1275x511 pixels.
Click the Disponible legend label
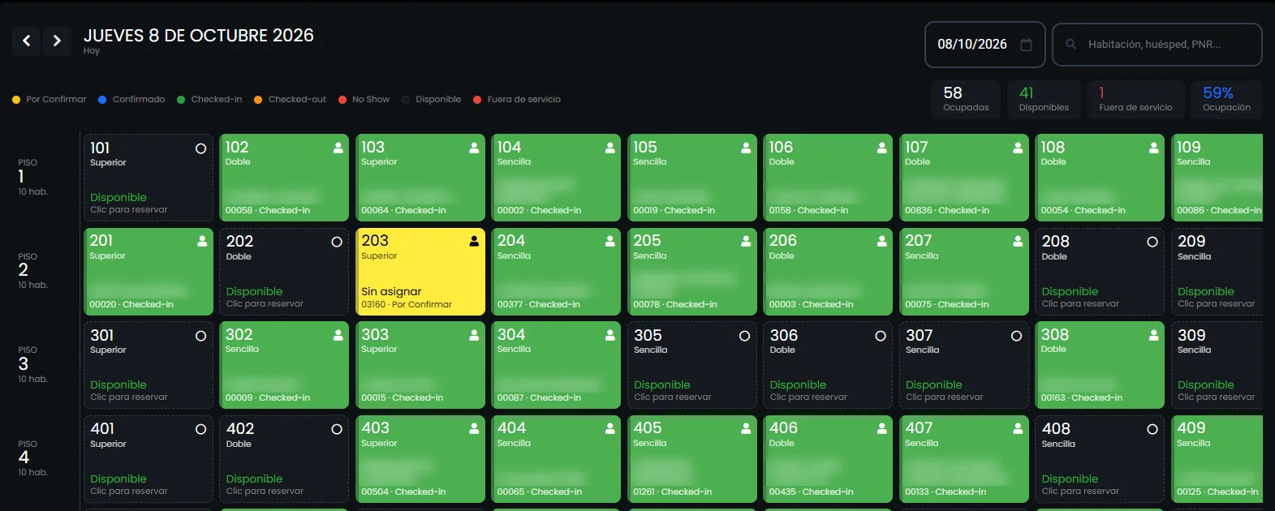point(438,100)
